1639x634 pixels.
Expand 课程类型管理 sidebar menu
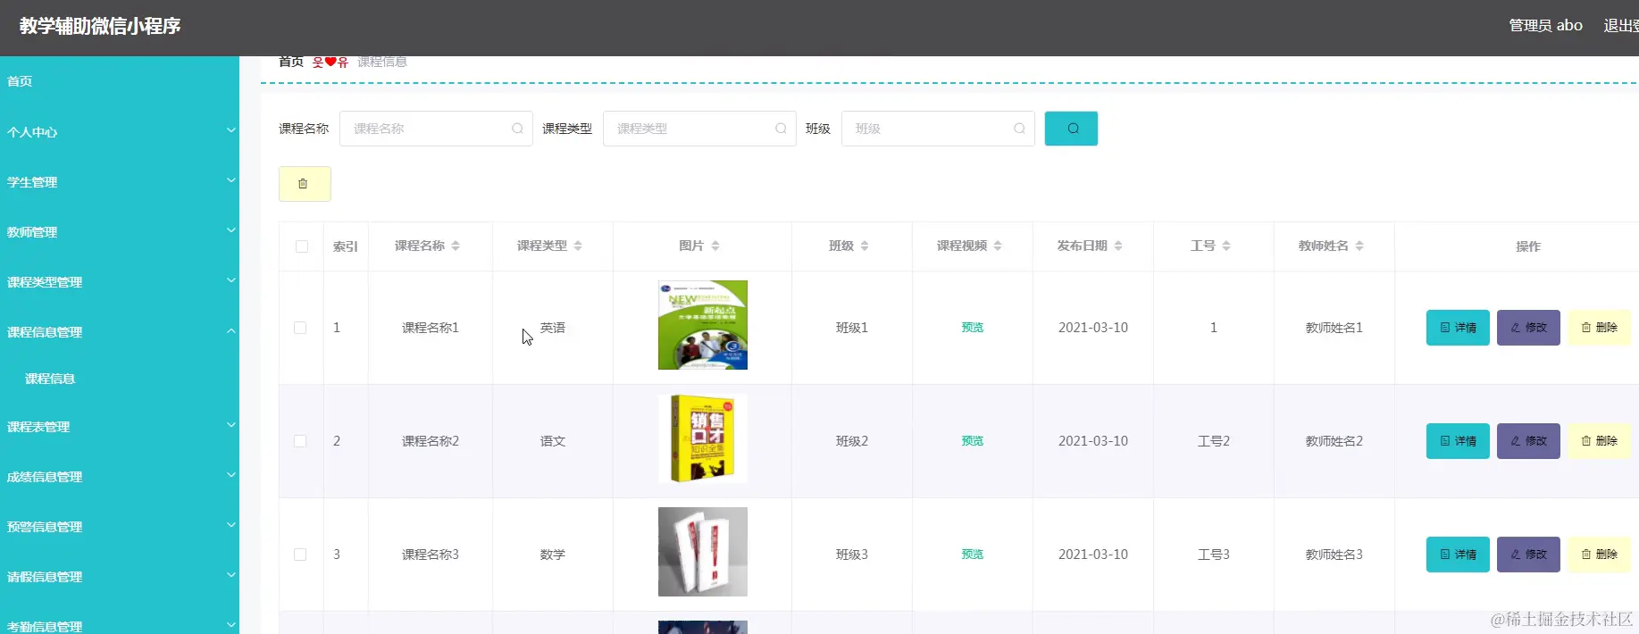tap(120, 281)
